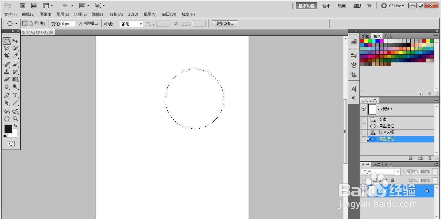Select the 3D Object Rotate tool
The width and height of the screenshot is (441, 219).
click(7, 111)
